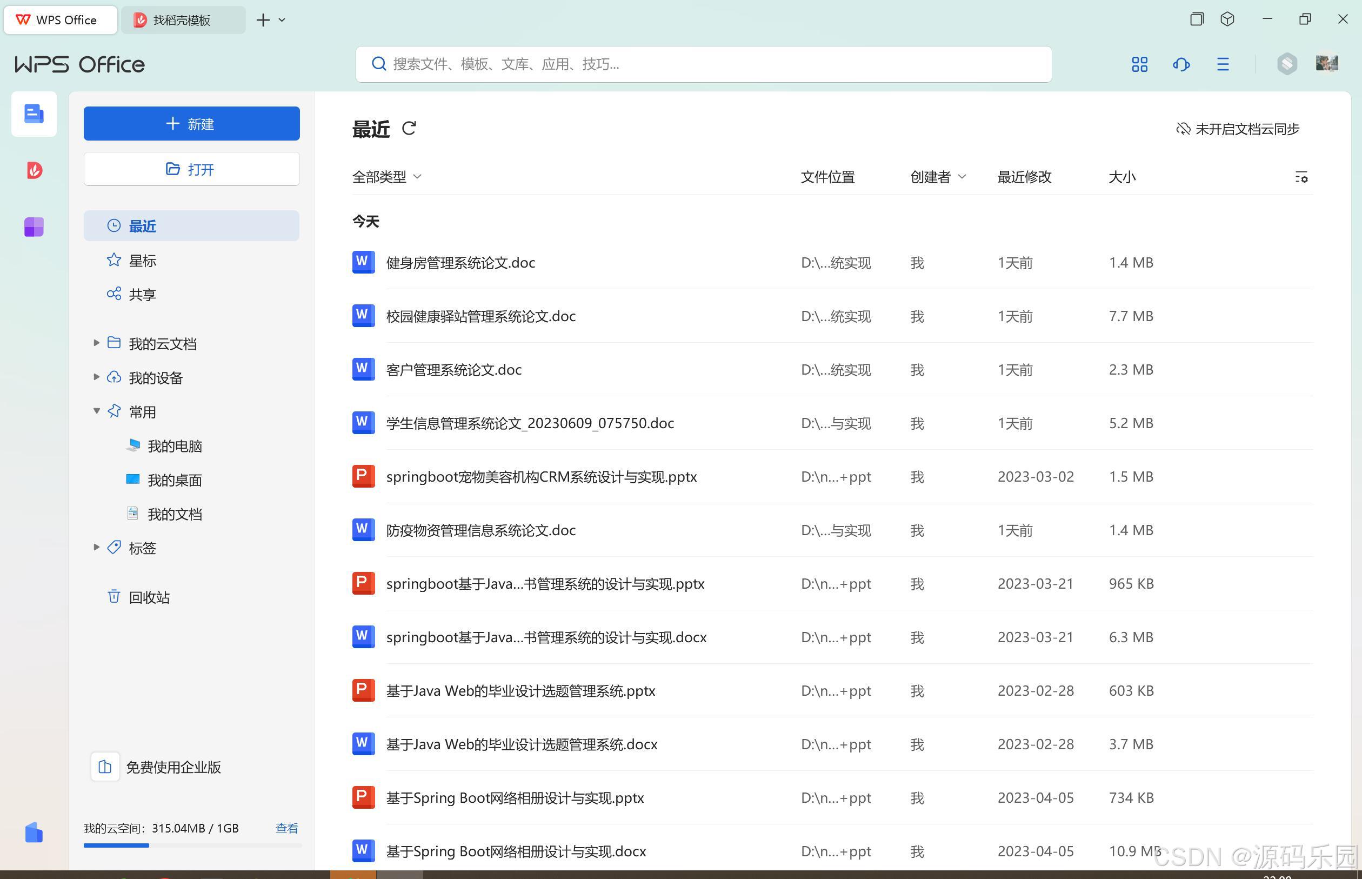Image resolution: width=1362 pixels, height=879 pixels.
Task: Open a new tab with the plus icon
Action: (263, 19)
